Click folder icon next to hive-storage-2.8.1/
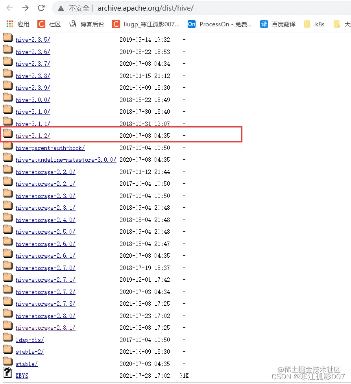The width and height of the screenshot is (351, 384). 7,325
